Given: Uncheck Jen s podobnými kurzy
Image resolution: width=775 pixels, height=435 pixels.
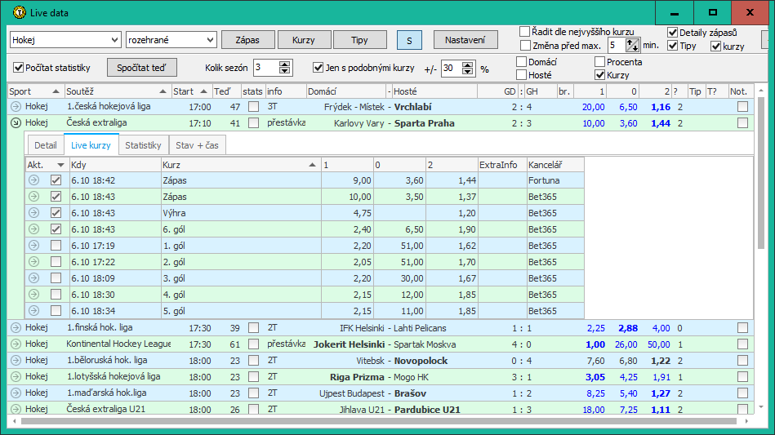Looking at the screenshot, I should pyautogui.click(x=319, y=68).
